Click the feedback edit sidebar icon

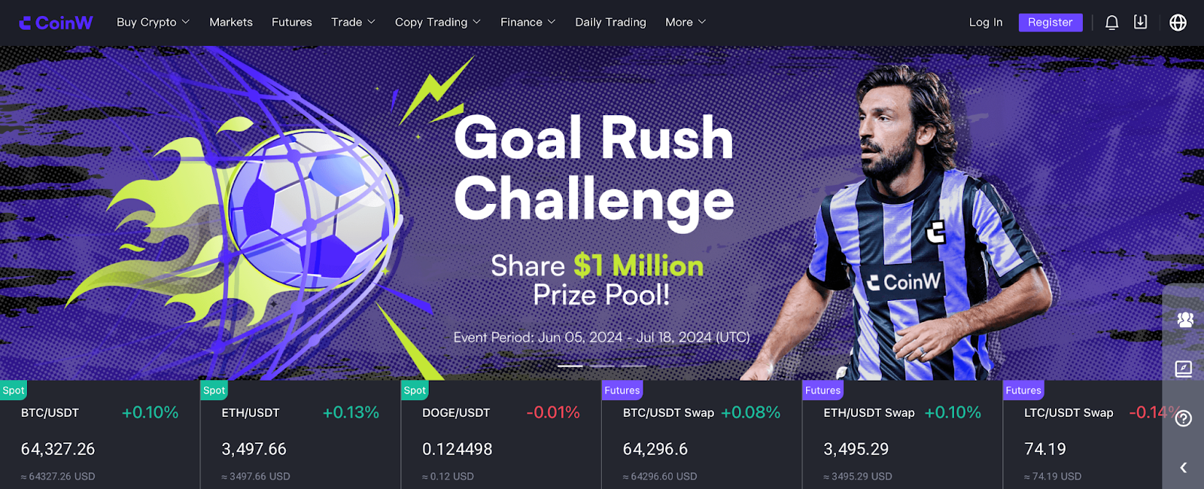click(1184, 369)
